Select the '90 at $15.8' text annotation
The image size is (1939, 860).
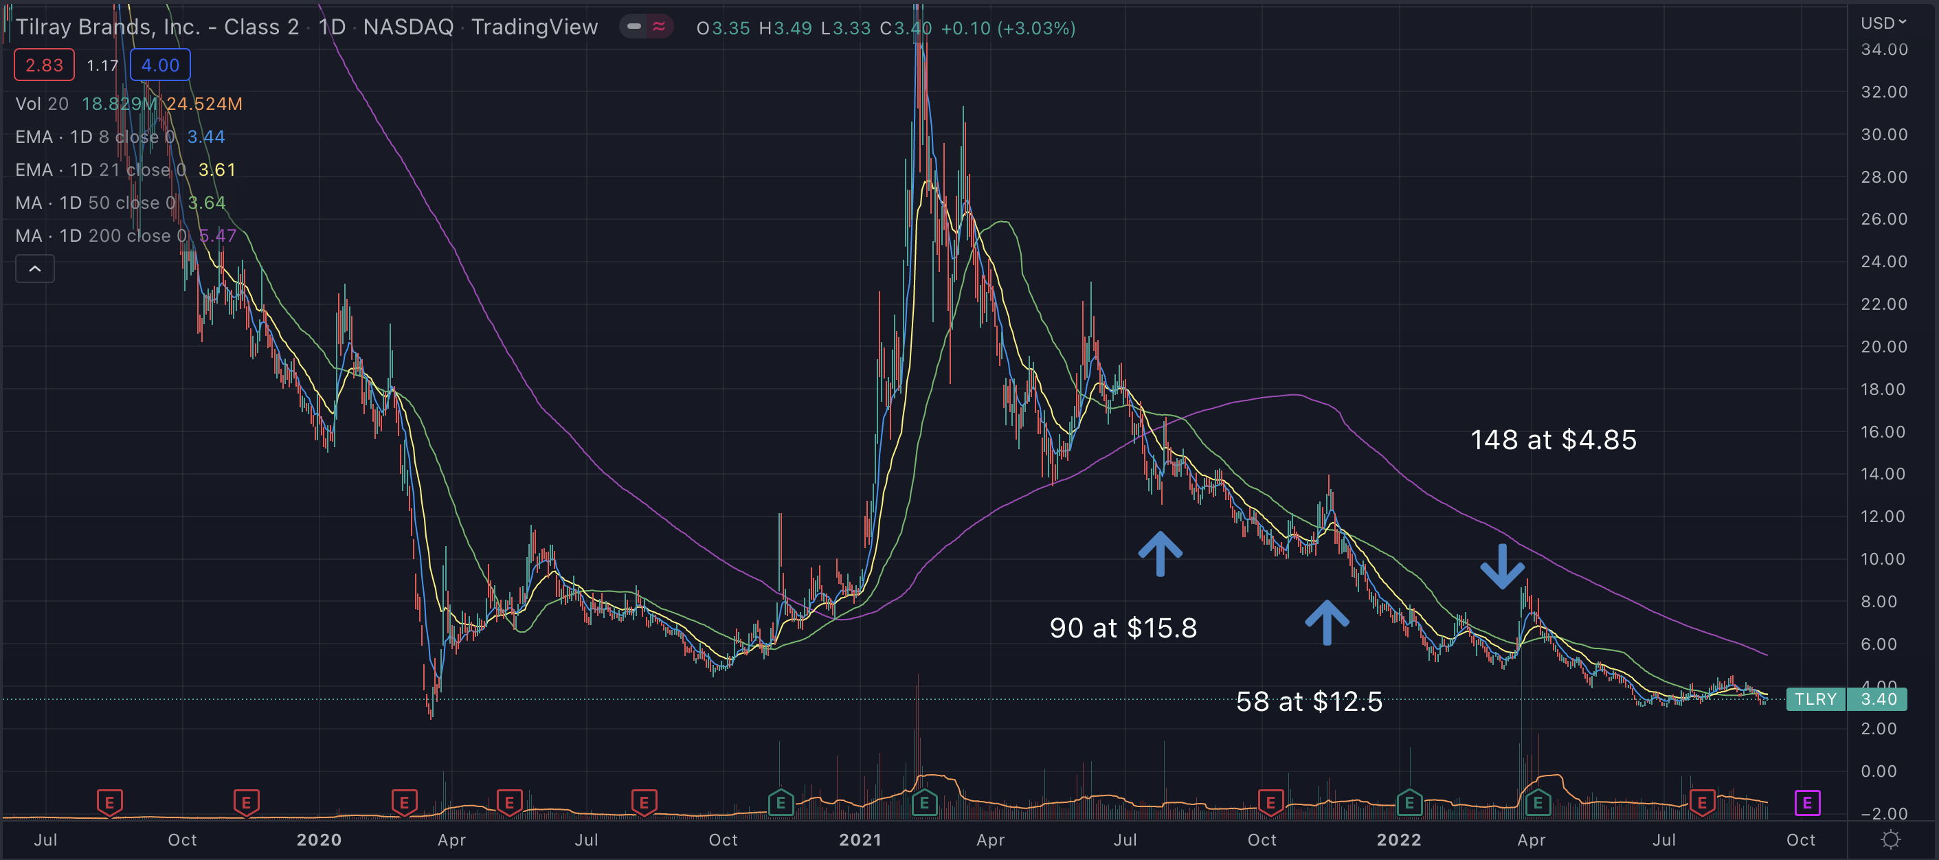point(1123,628)
